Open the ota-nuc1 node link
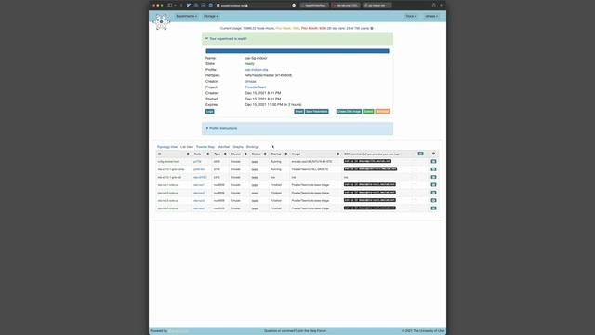The image size is (595, 335). (199, 185)
